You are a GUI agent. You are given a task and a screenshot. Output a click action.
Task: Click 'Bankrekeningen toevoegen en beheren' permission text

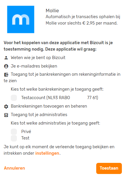49,106
